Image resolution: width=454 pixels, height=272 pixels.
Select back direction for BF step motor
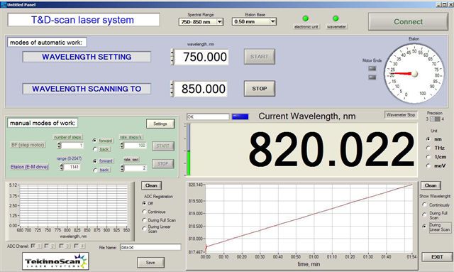[94, 149]
